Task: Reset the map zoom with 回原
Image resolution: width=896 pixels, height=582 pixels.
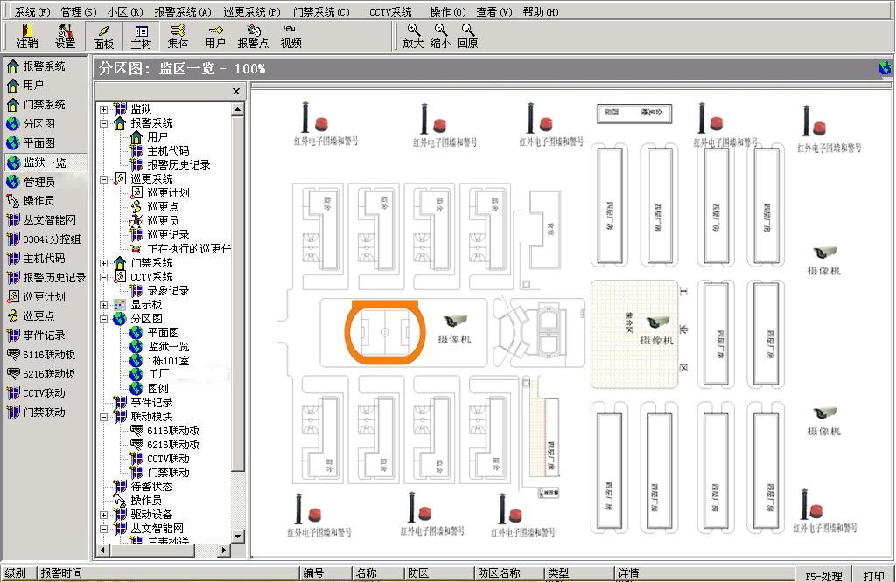Action: [x=468, y=35]
